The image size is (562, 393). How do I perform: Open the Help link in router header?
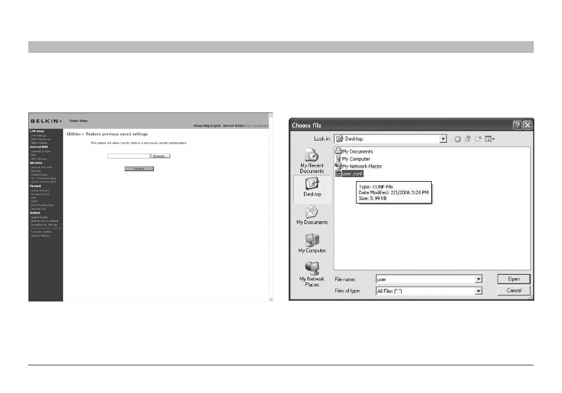[206, 126]
